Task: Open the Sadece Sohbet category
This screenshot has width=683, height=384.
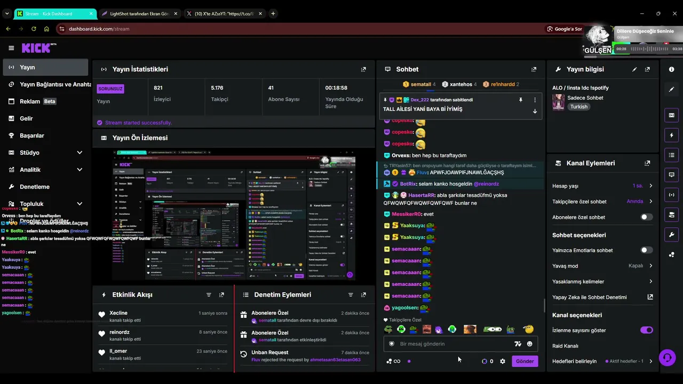Action: 586,98
